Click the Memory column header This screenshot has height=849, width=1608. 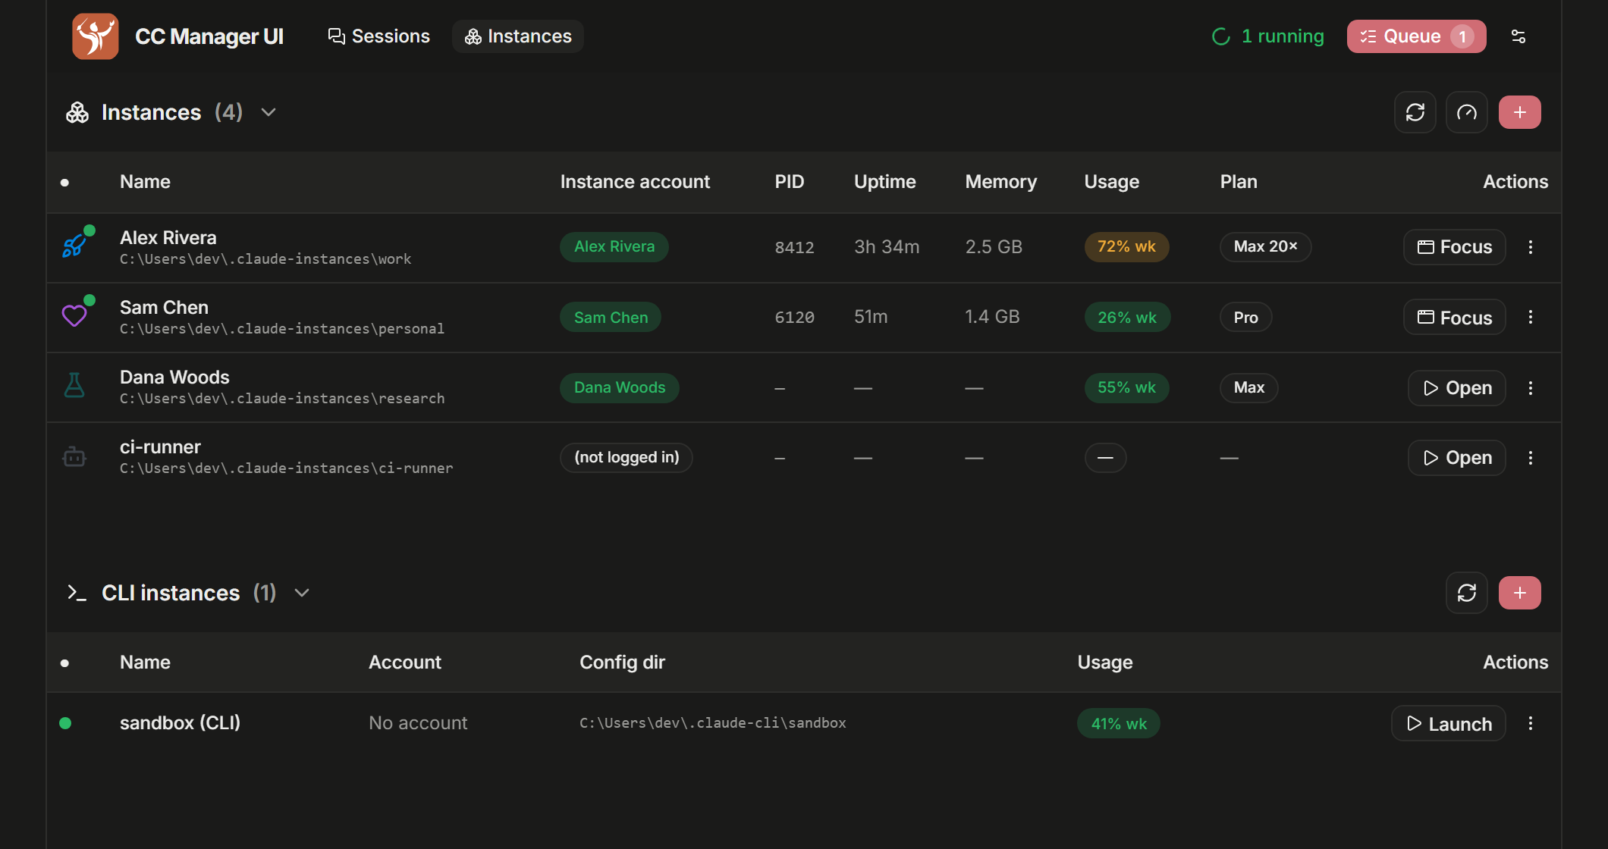(1001, 182)
